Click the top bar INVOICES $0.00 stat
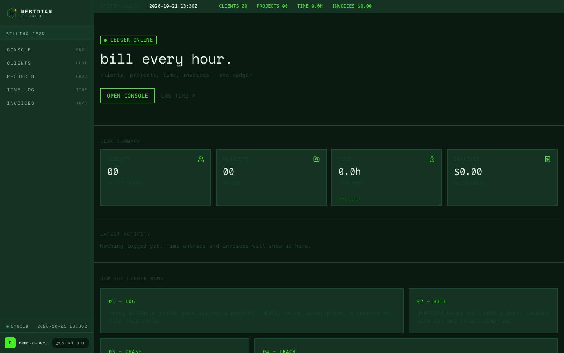 (x=352, y=6)
